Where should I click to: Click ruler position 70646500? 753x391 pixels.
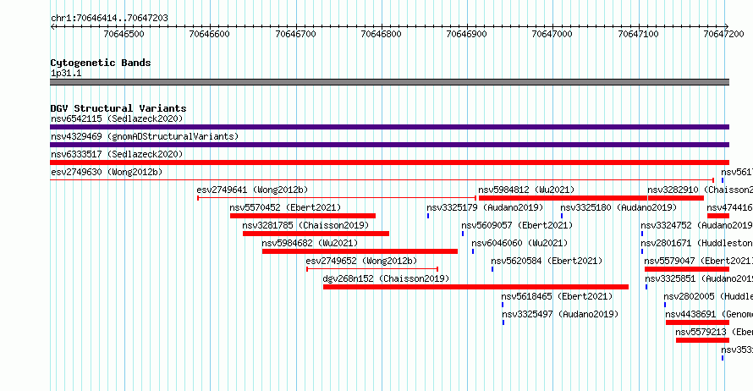[124, 34]
